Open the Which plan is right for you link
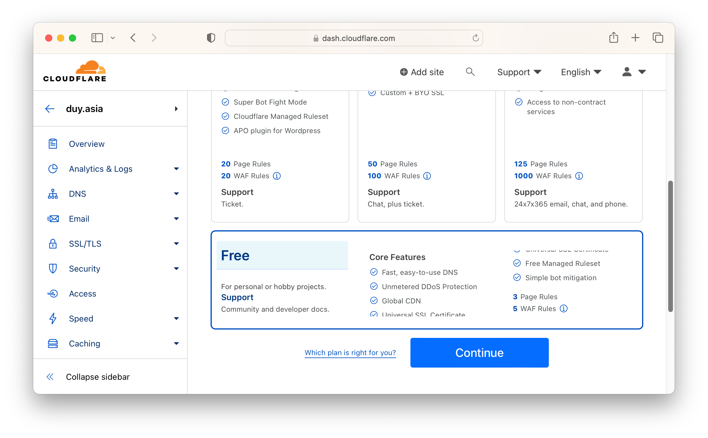This screenshot has height=438, width=708. 350,352
